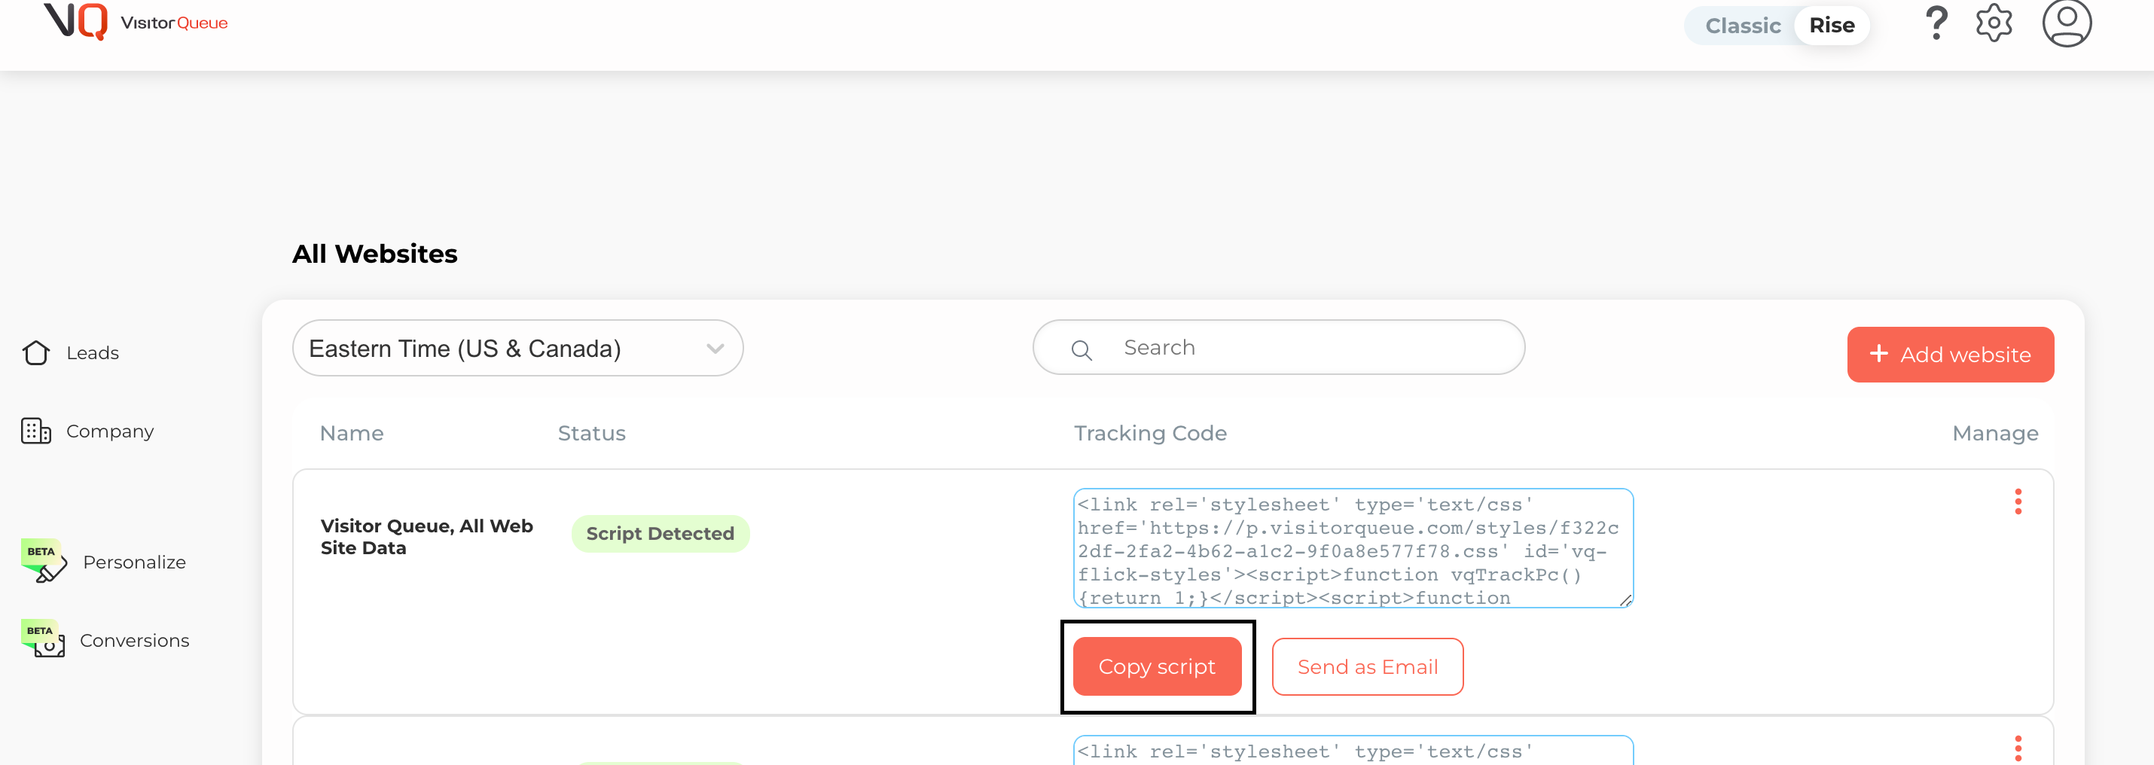Screen dimensions: 2154x765
Task: Click the Conversions beta icon
Action: tap(44, 638)
